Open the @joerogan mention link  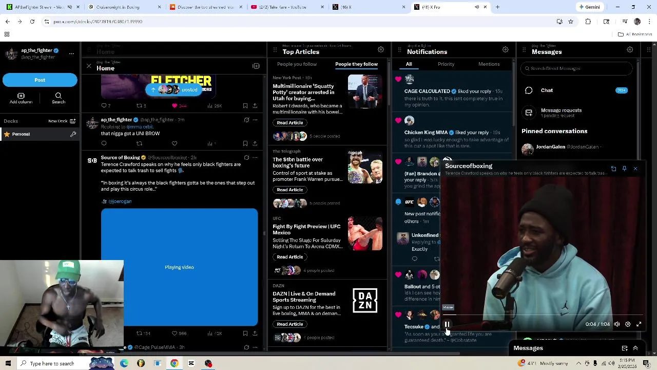click(x=120, y=201)
